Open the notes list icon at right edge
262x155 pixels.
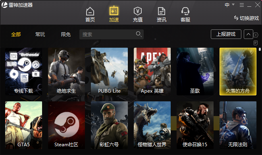[x=256, y=43]
